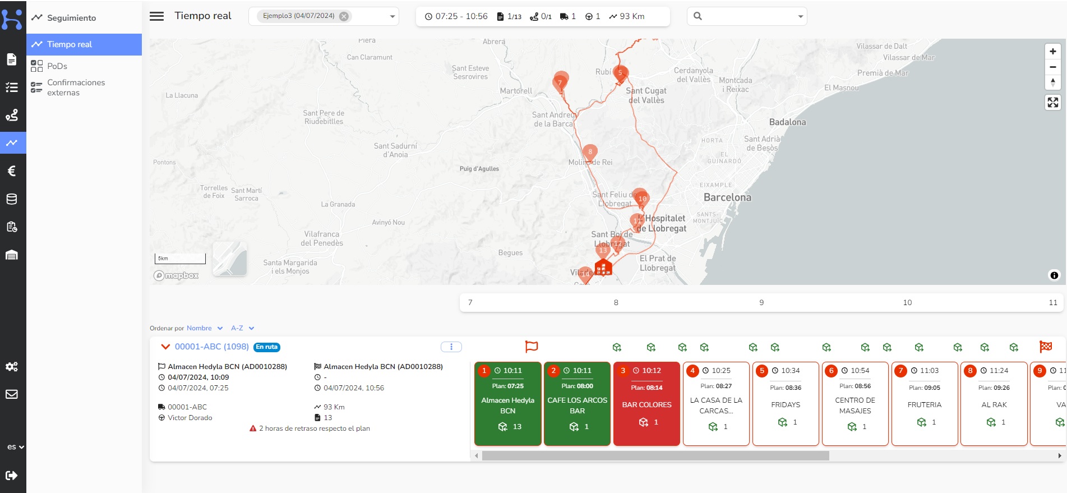Open the route planning sidebar icon
This screenshot has height=493, width=1067.
(x=12, y=115)
